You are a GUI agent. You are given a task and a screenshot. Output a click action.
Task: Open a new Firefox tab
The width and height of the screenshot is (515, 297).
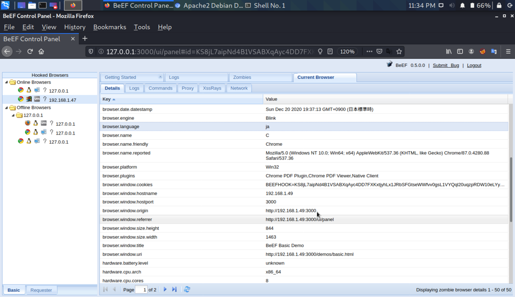[85, 39]
